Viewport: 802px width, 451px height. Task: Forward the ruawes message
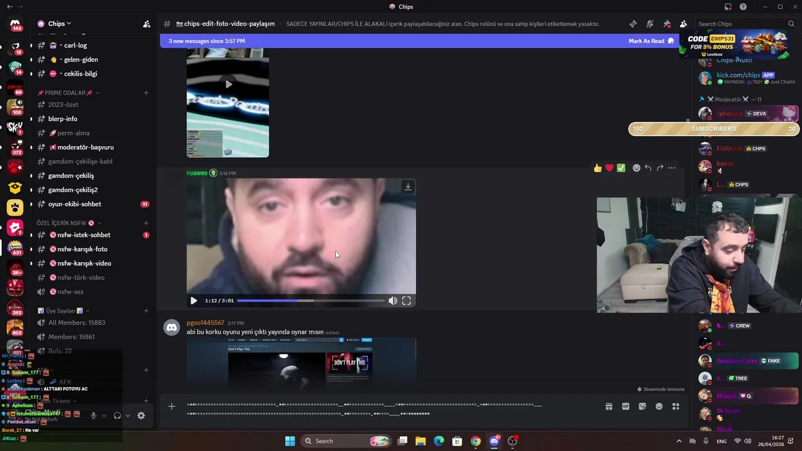[660, 168]
